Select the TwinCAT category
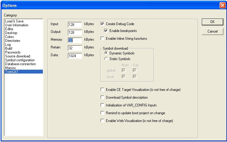Screen dimensions: 227x142 click(24, 72)
